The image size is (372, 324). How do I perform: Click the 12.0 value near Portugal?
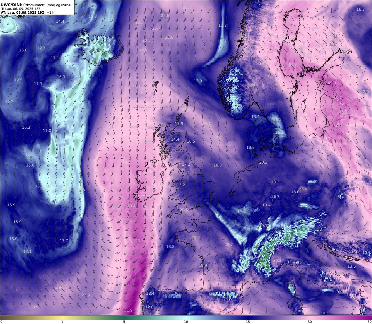pyautogui.click(x=149, y=307)
